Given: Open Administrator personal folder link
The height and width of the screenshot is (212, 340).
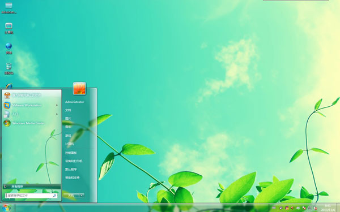Looking at the screenshot, I should click(x=75, y=102).
